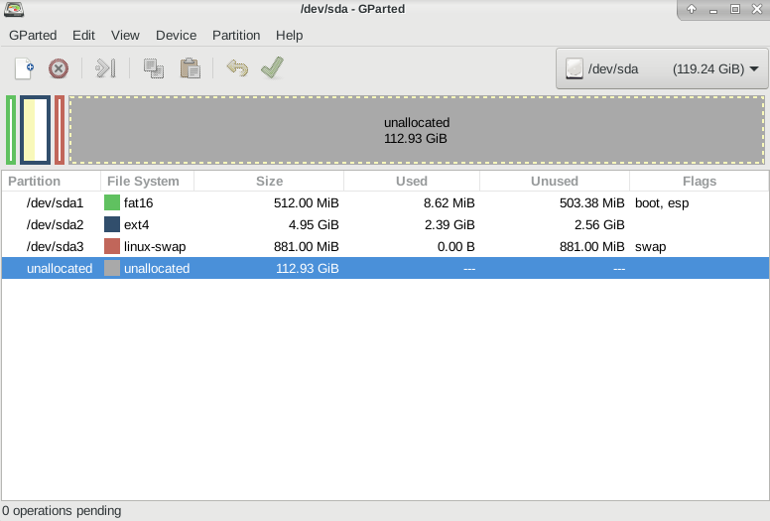Click the Undo last operation icon
Viewport: 770px width, 521px height.
coord(237,68)
